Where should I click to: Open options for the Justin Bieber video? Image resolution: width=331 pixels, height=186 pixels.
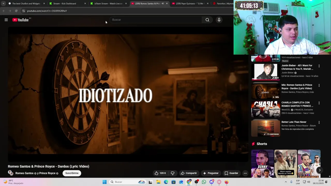[319, 66]
